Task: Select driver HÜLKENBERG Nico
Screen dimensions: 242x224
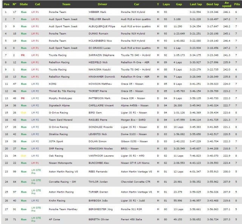Action: pyautogui.click(x=100, y=41)
